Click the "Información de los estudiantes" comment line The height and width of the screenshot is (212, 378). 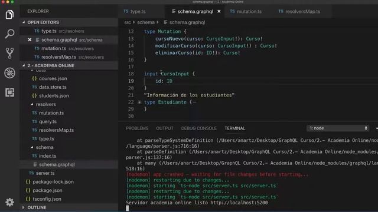click(x=189, y=95)
